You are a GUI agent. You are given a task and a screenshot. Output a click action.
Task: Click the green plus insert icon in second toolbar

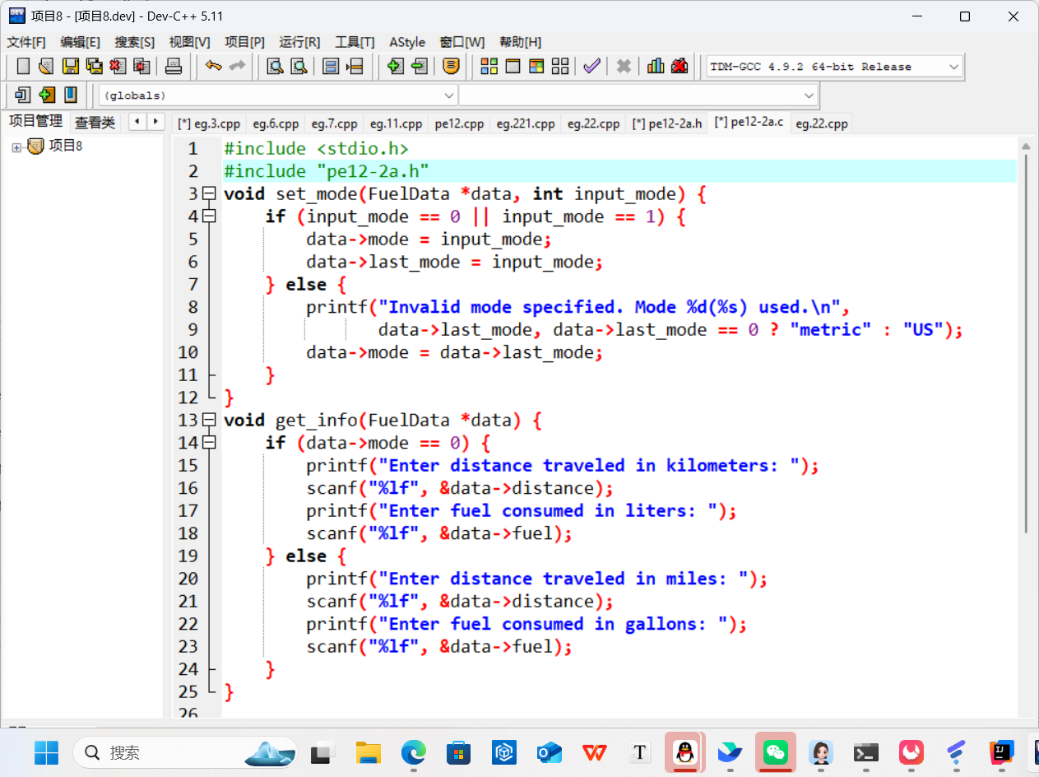(x=47, y=95)
